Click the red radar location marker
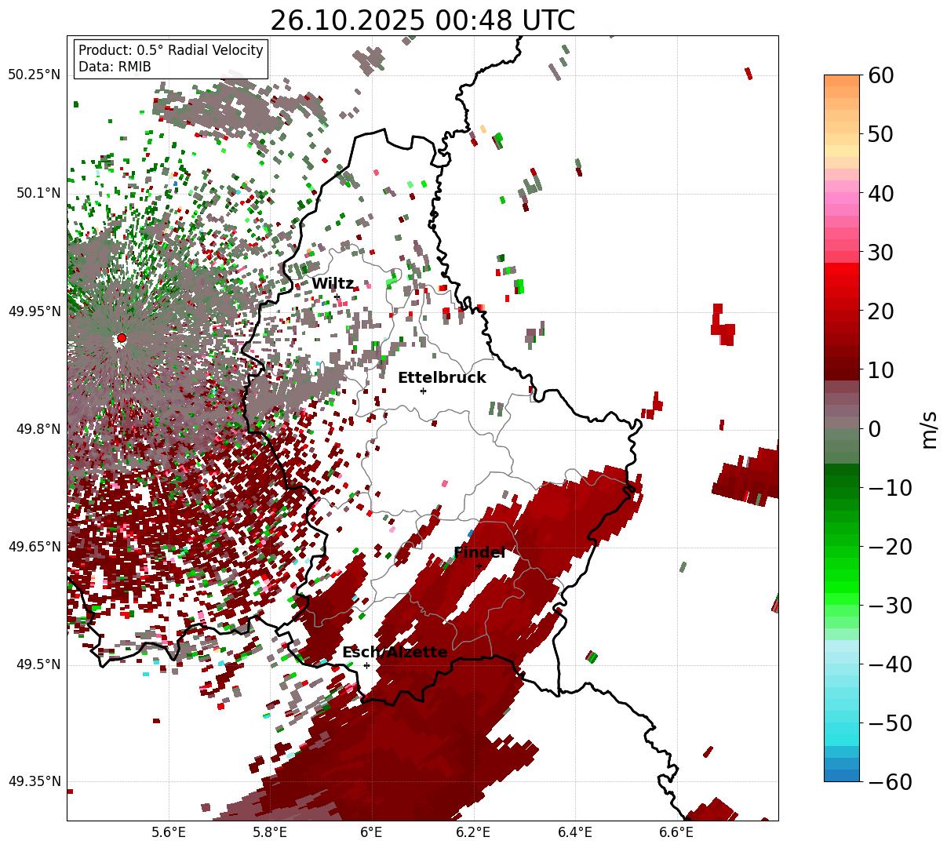947x848 pixels. coord(121,338)
